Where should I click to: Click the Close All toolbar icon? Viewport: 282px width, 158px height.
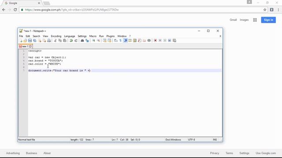44,41
